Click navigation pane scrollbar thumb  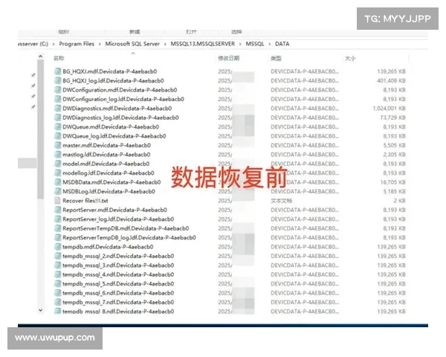click(40, 129)
